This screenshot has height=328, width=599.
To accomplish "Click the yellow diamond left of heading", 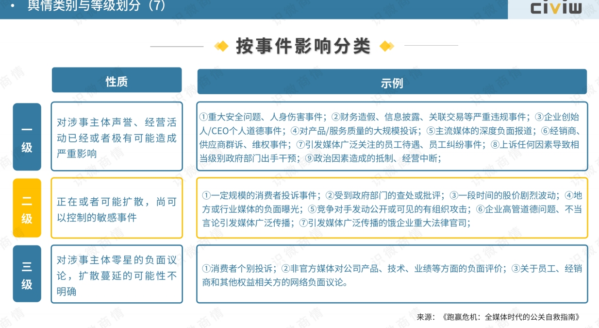I will click(x=221, y=46).
